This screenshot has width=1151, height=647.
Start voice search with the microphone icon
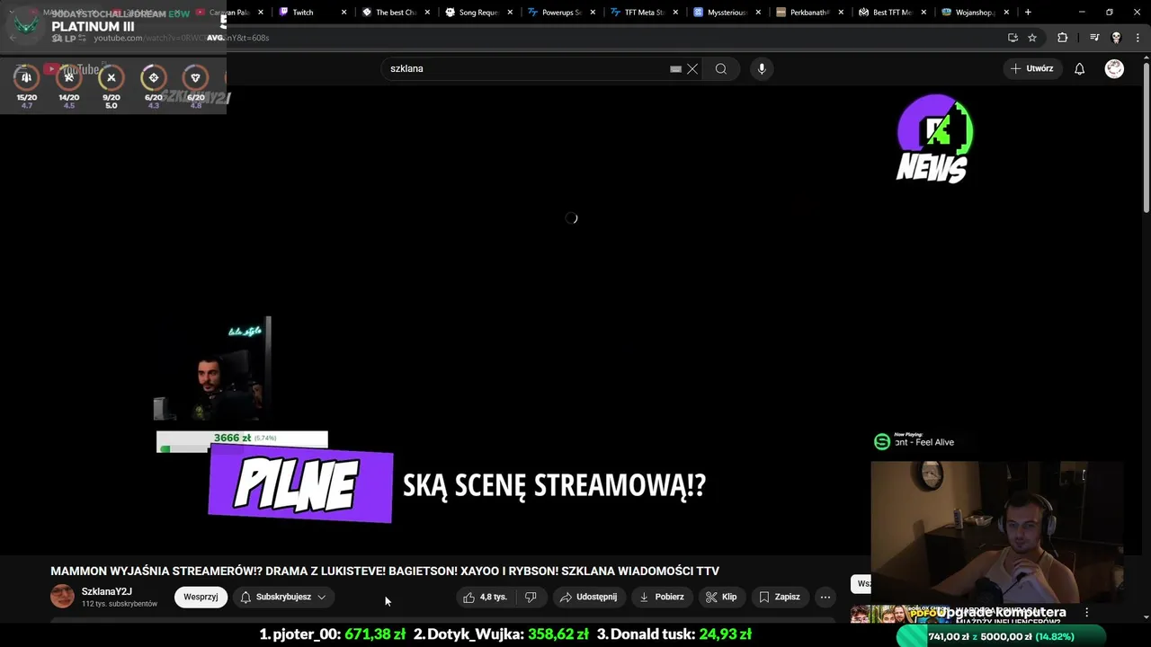(762, 68)
